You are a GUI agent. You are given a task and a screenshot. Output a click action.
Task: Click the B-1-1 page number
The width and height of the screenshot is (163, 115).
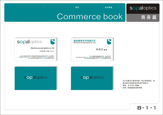147,108
